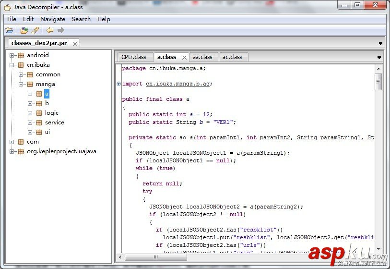The image size is (390, 269).
Task: Click the code view scroll up arrow
Action: pyautogui.click(x=378, y=69)
